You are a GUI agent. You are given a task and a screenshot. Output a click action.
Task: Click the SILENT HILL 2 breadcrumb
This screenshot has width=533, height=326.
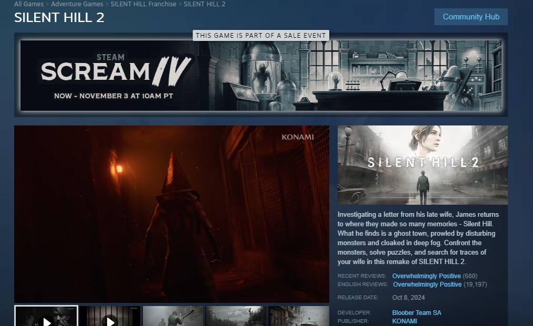tap(204, 4)
